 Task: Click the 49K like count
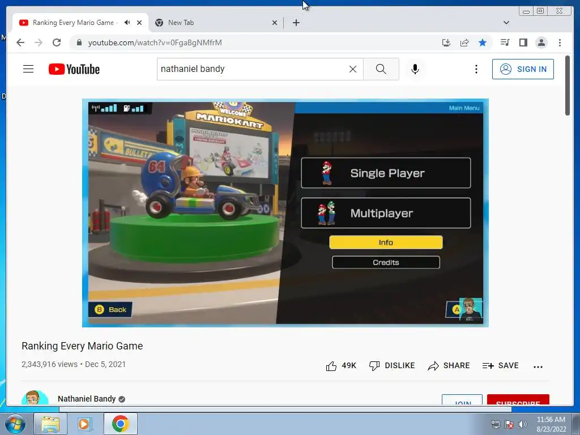pos(349,366)
